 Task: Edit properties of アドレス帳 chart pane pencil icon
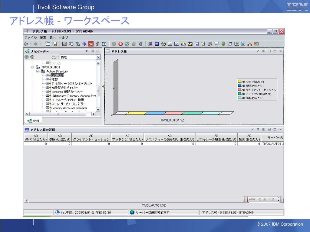tap(258, 51)
